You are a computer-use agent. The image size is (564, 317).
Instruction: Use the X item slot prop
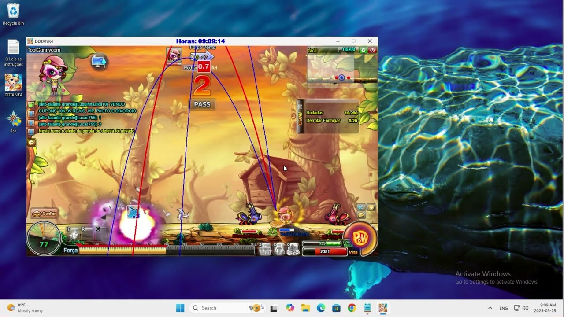pyautogui.click(x=279, y=250)
